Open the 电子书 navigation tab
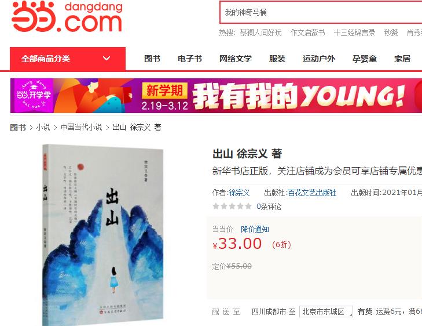422x326 pixels. [190, 59]
